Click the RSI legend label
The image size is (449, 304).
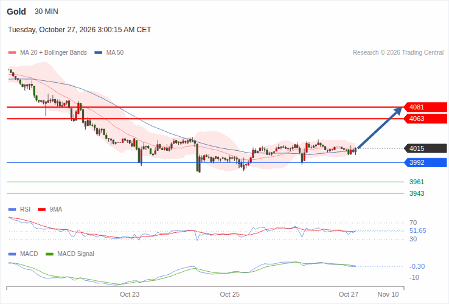pos(25,210)
